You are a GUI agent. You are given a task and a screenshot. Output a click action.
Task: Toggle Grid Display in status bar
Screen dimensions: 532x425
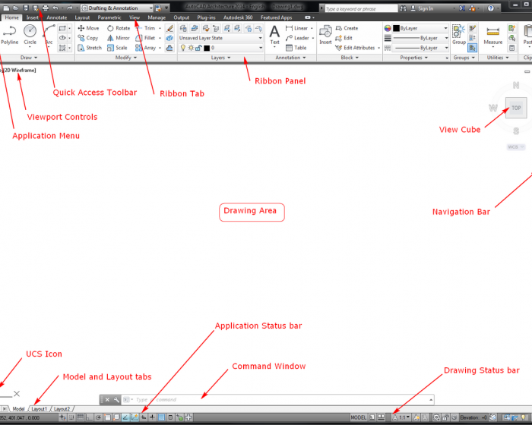pos(81,417)
